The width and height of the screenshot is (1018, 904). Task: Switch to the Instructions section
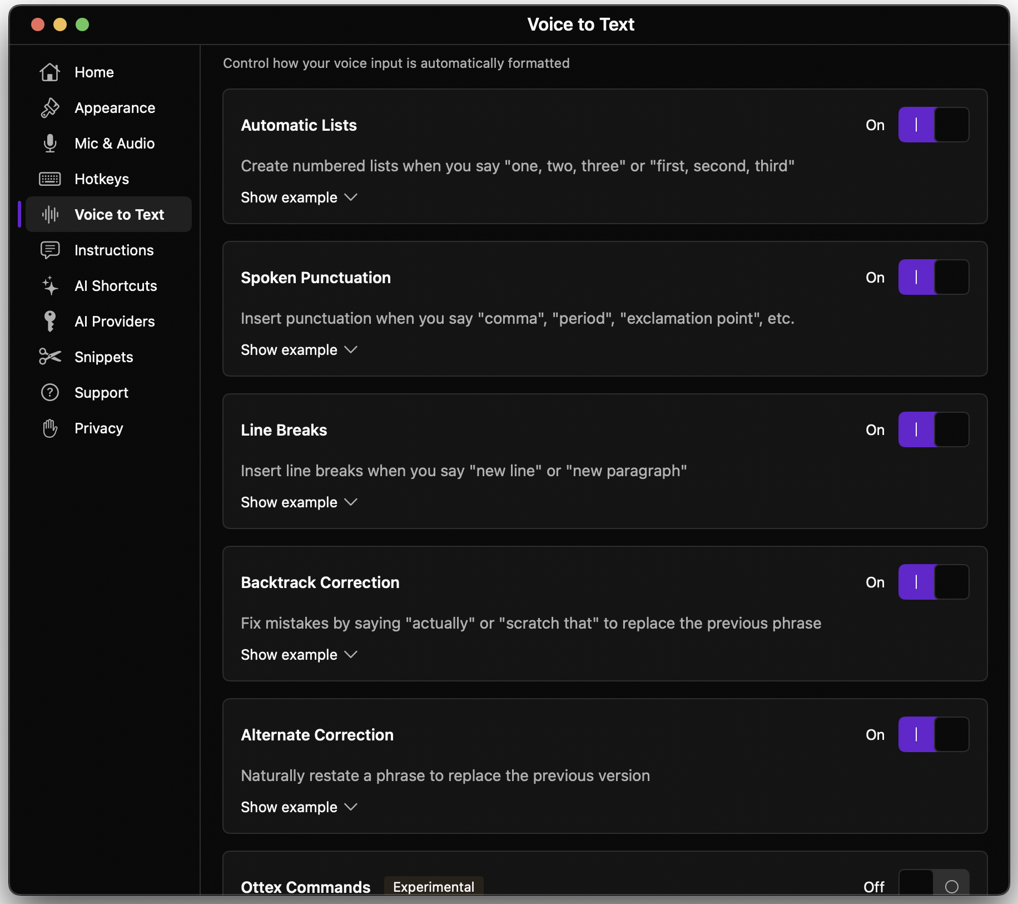coord(114,250)
